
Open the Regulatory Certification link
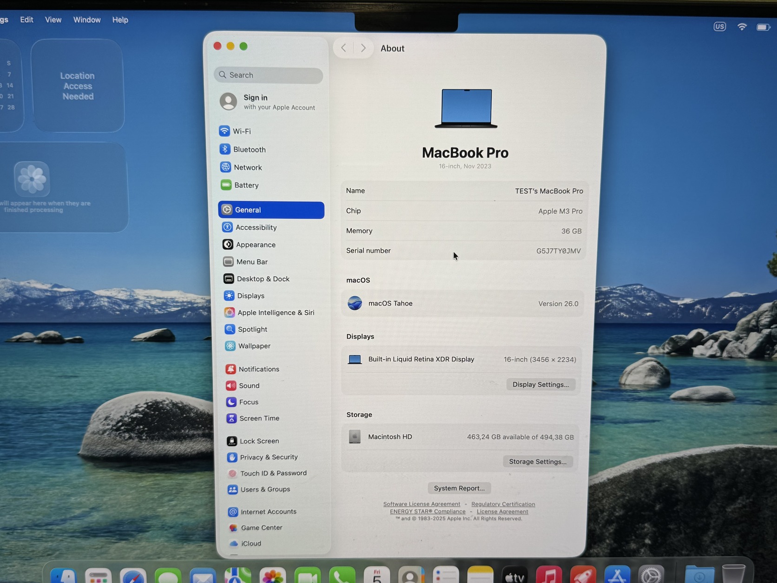point(503,504)
